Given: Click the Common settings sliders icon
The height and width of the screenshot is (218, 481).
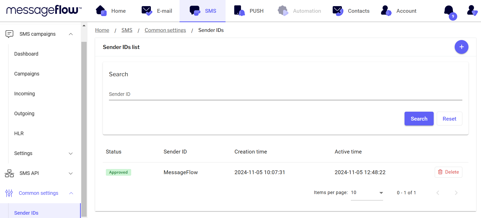Looking at the screenshot, I should (x=9, y=193).
